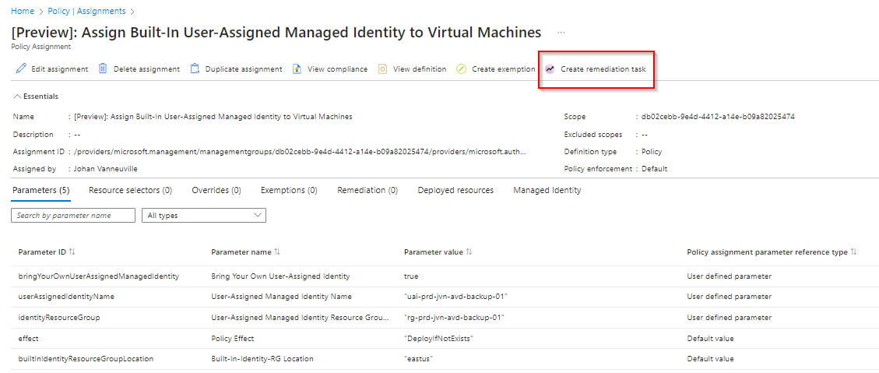Click the Create exemption green circle icon
879x373 pixels.
coord(462,69)
